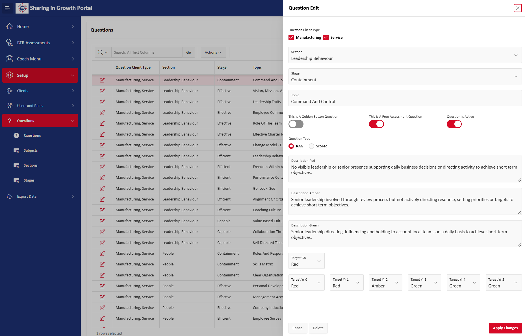Screen dimensions: 525x336
Task: Enable the Golden Button Question switch
Action: tap(296, 124)
